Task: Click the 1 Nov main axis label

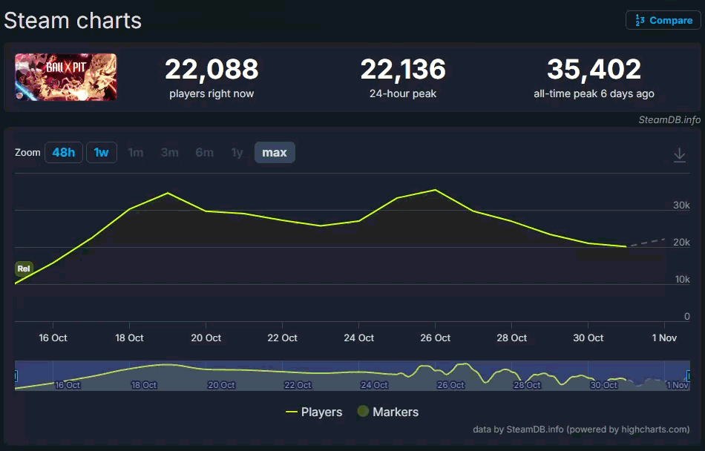Action: (x=664, y=338)
